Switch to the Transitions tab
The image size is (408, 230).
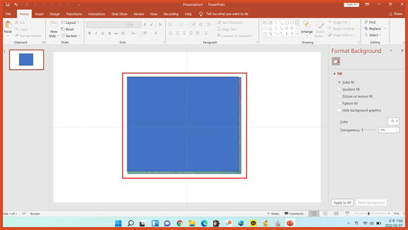[x=74, y=14]
